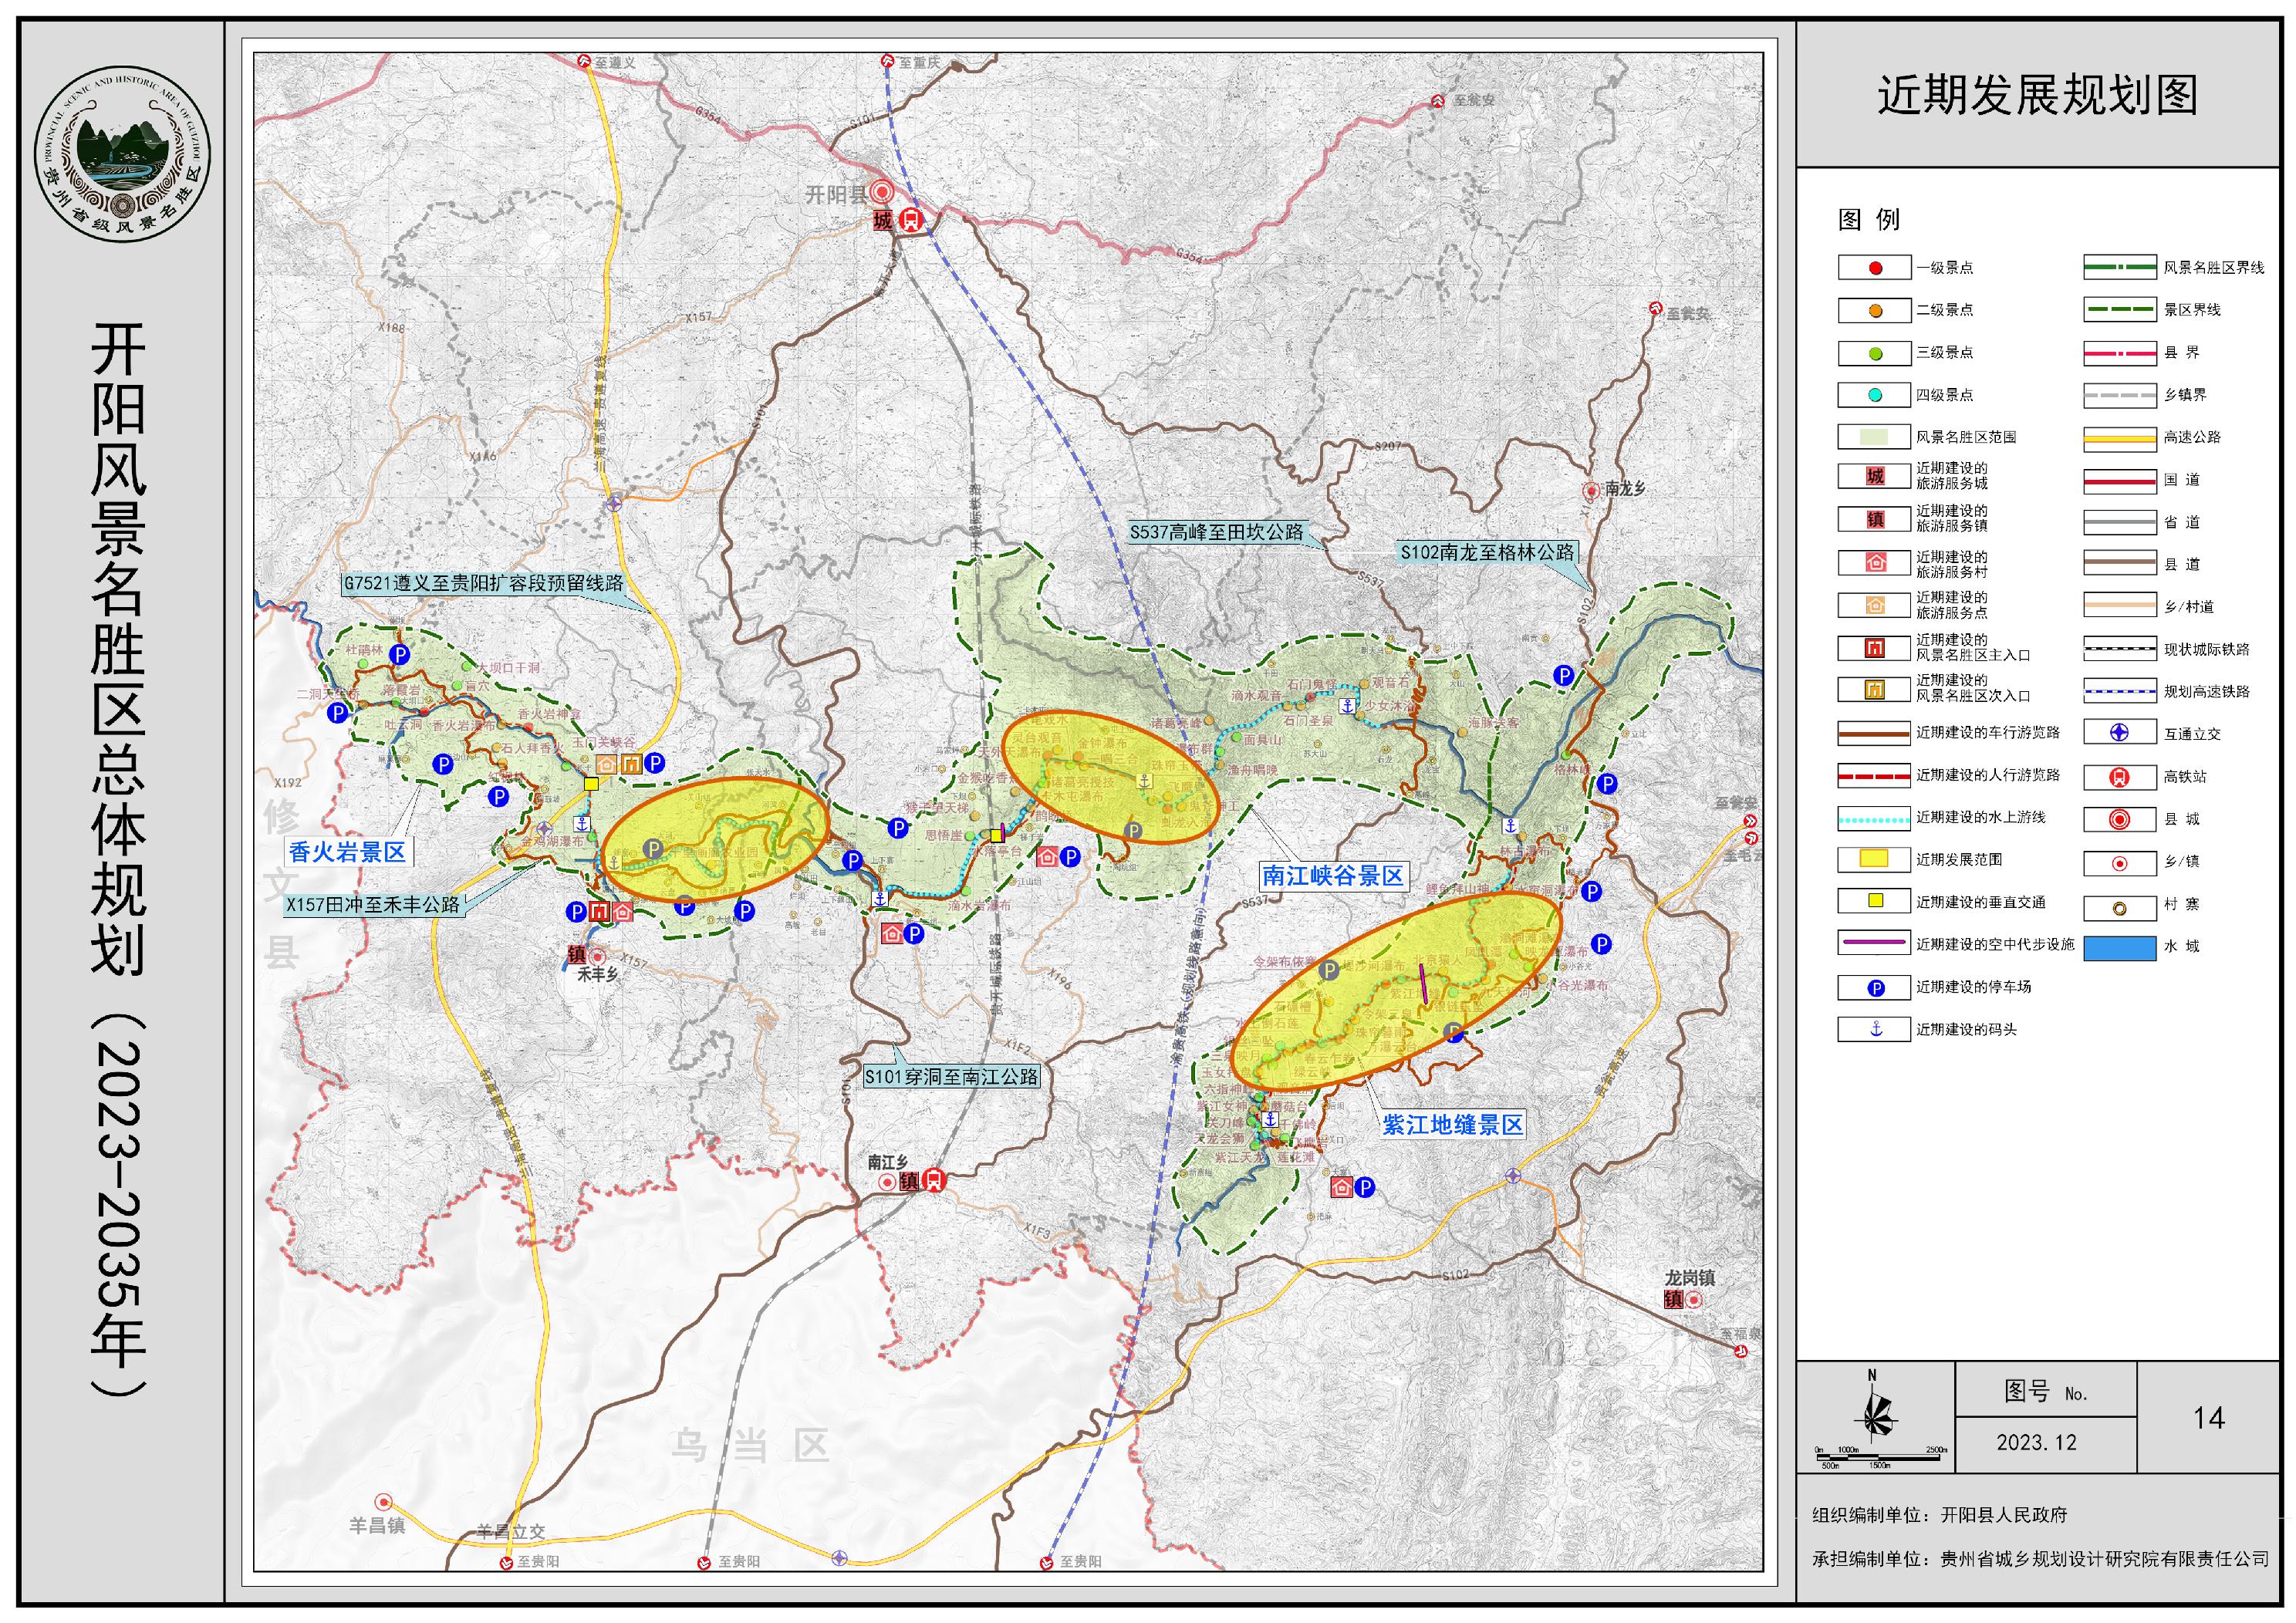Click the S101穿洞至南江公路 callout label
The width and height of the screenshot is (2296, 1623).
[x=951, y=1077]
